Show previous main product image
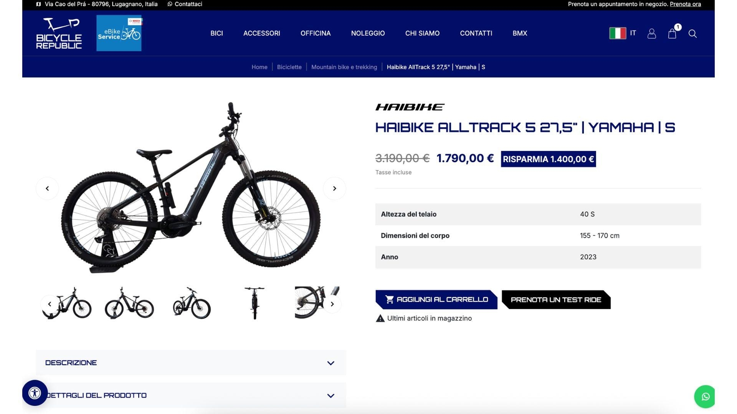Screen dimensions: 737x414 coord(47,188)
